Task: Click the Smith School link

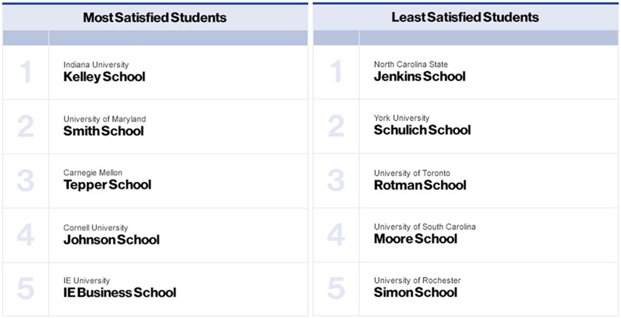Action: pyautogui.click(x=104, y=131)
